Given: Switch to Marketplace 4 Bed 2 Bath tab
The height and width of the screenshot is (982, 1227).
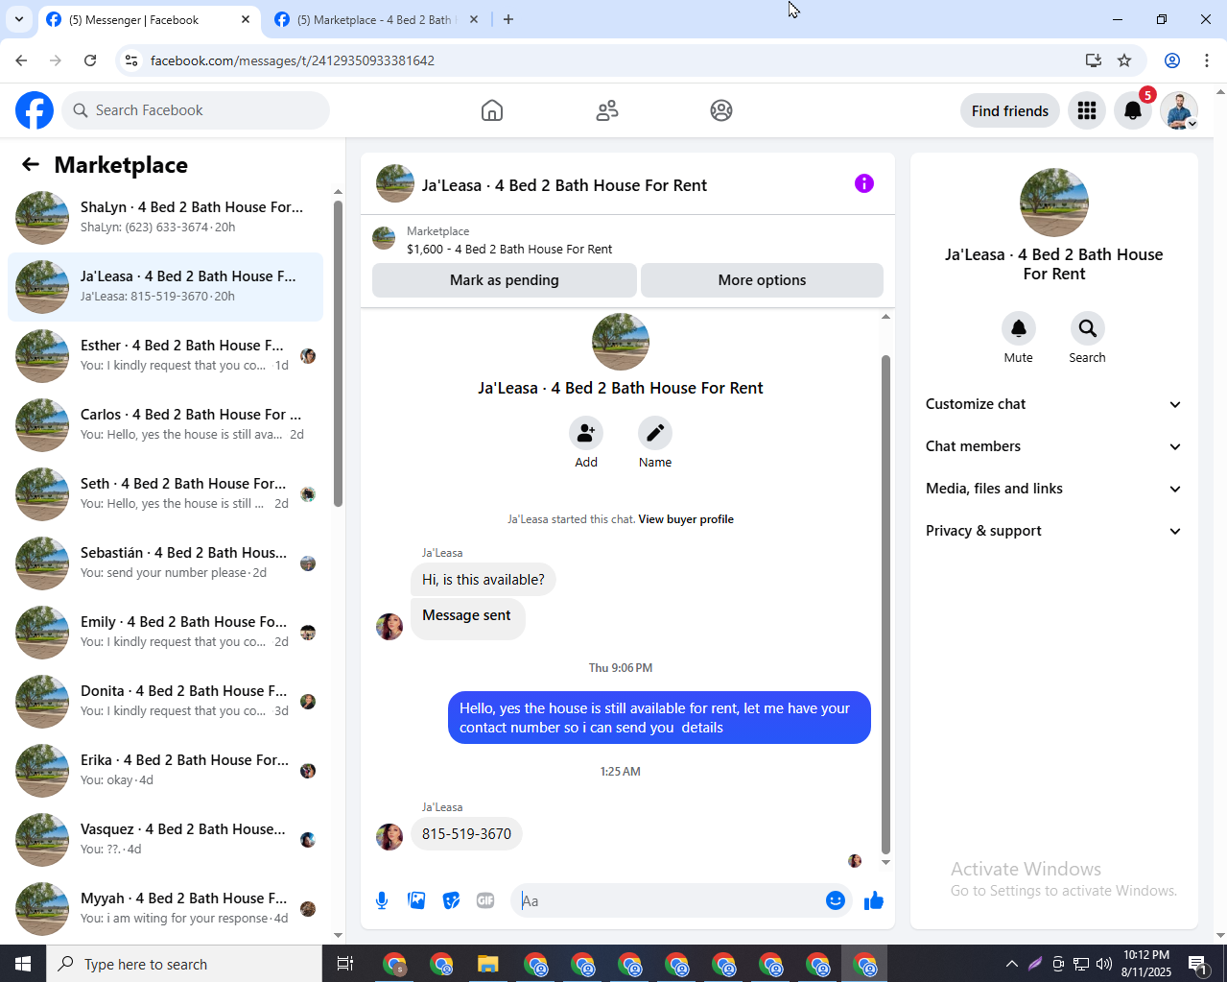Looking at the screenshot, I should [x=375, y=20].
